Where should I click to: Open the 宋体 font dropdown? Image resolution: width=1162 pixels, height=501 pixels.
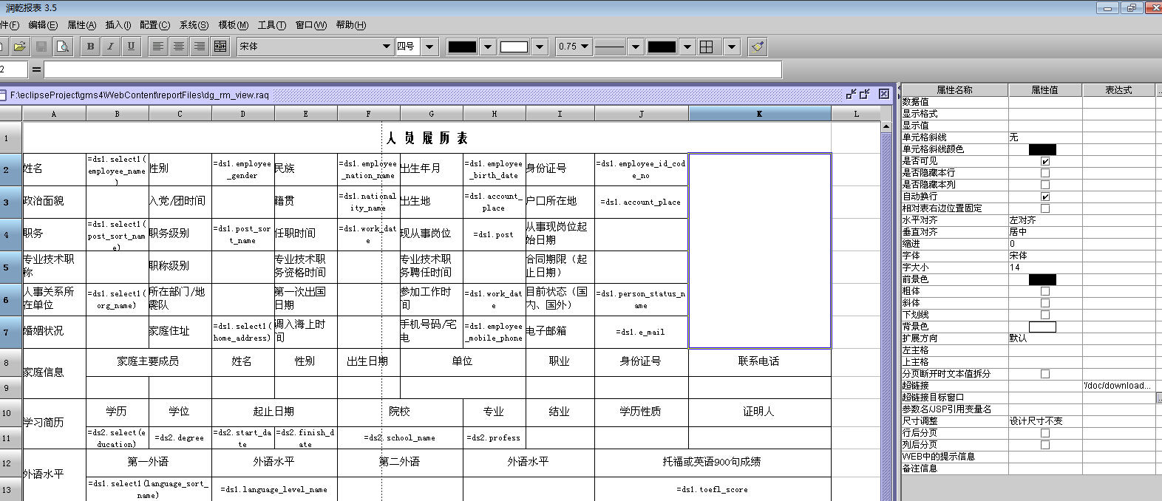point(386,47)
